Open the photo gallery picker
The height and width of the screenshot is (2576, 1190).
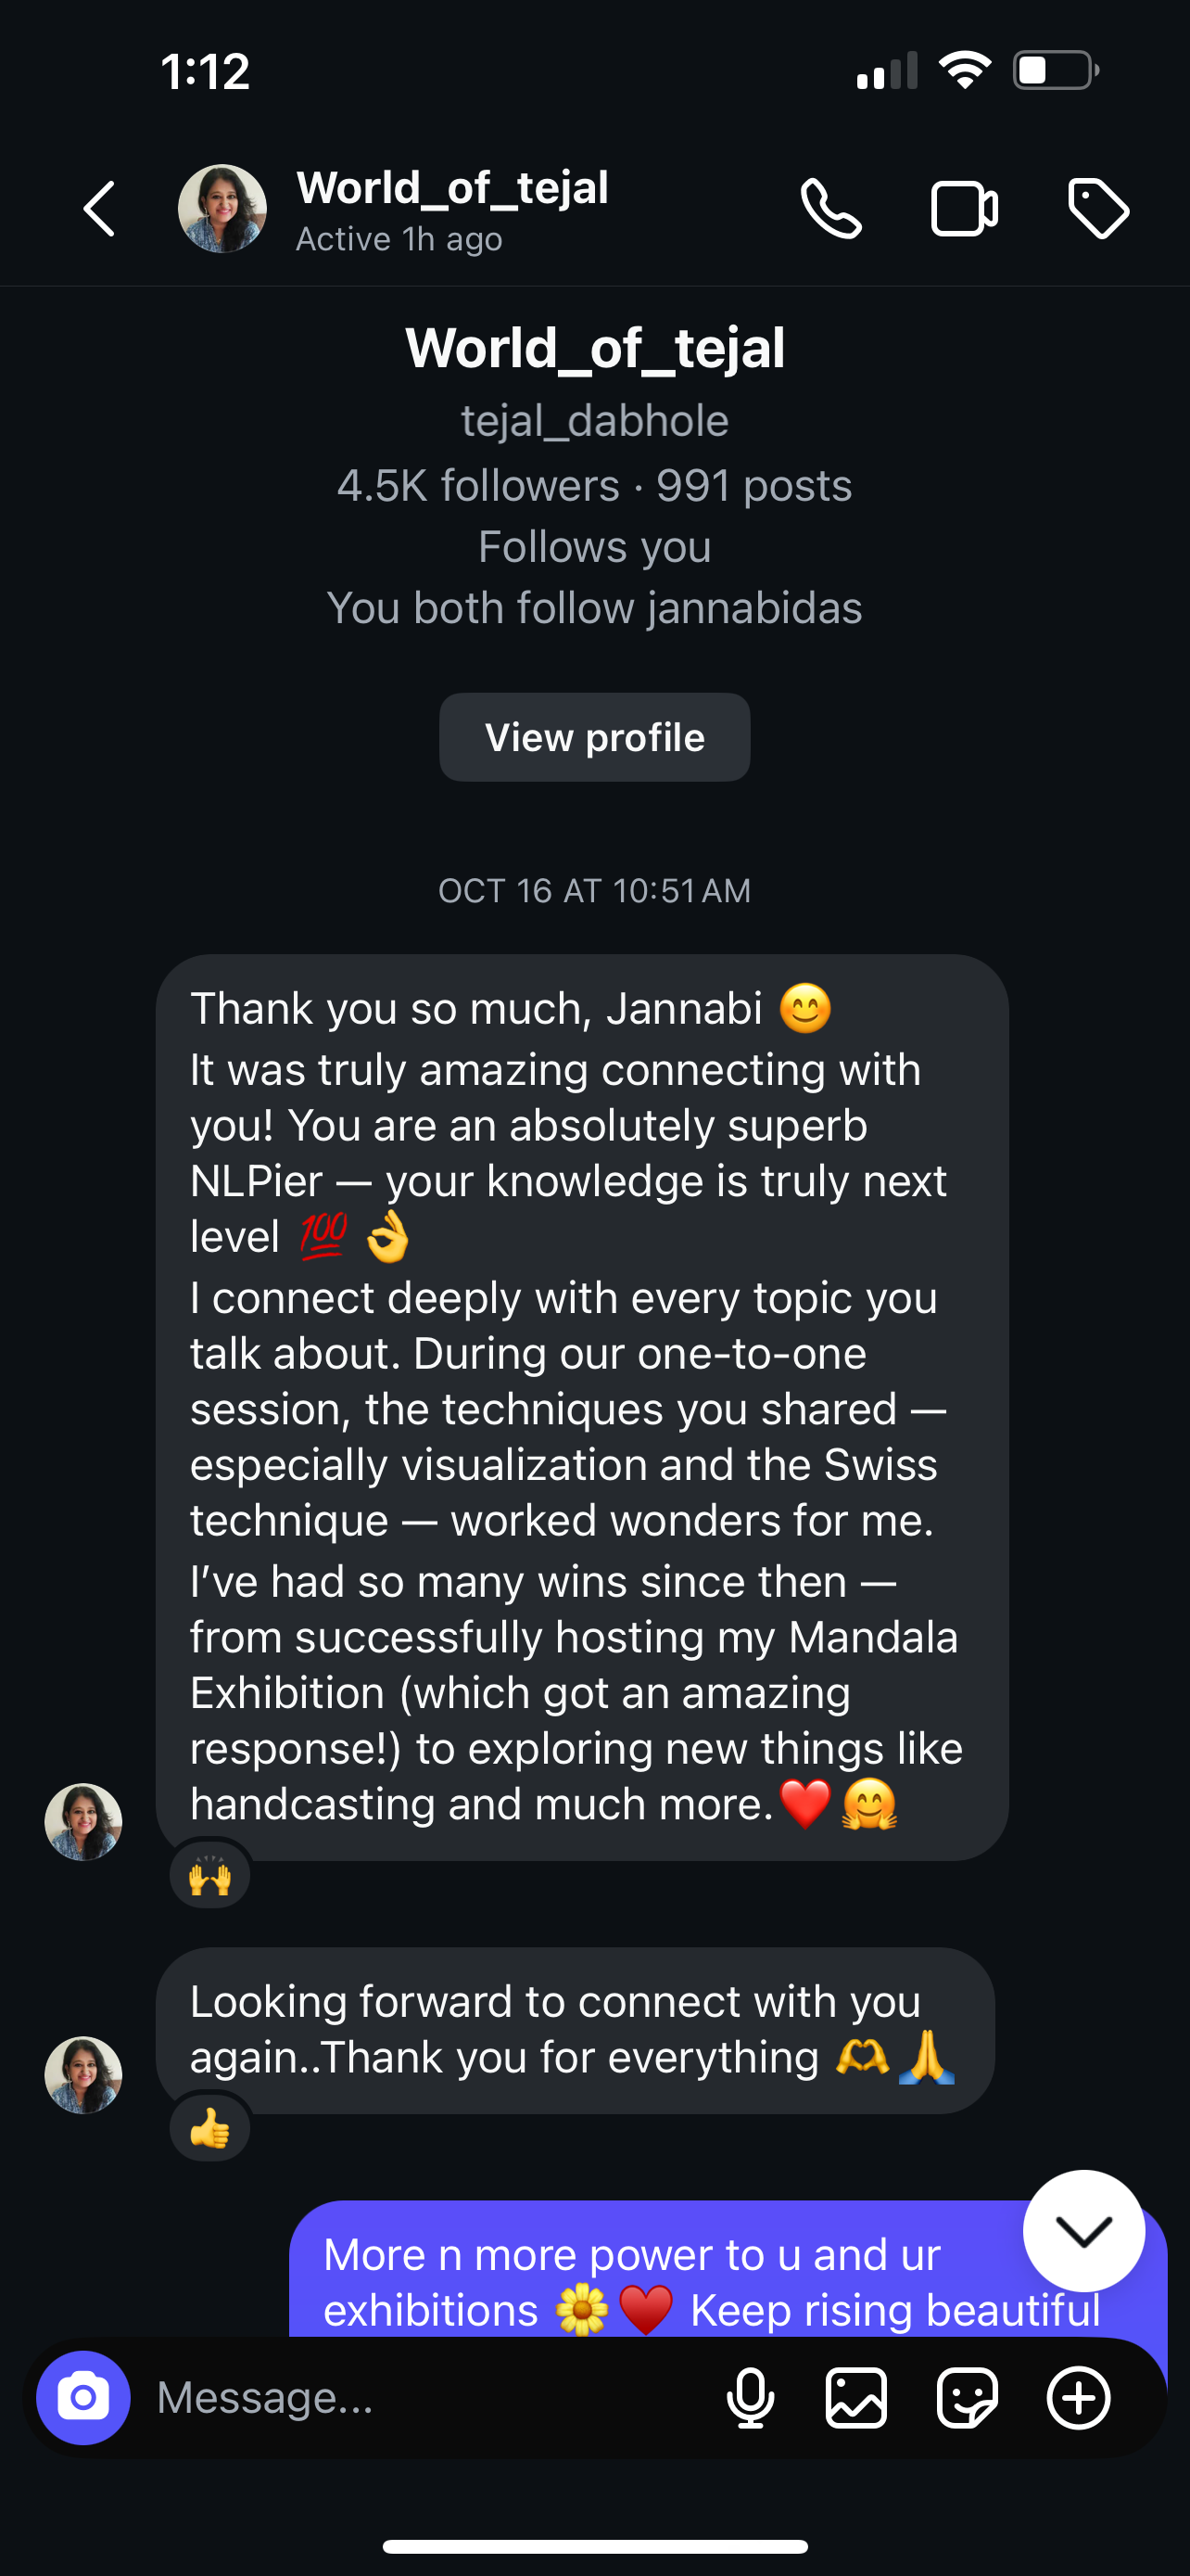(x=856, y=2397)
